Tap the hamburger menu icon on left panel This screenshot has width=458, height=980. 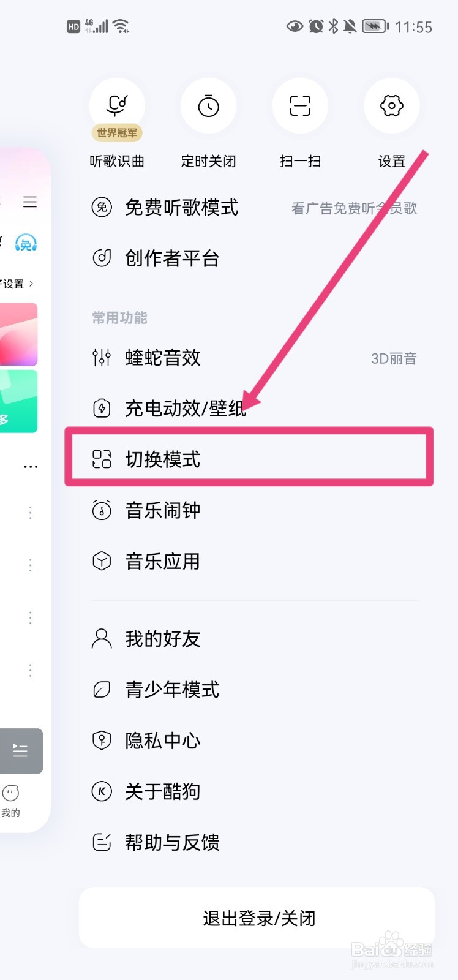30,202
